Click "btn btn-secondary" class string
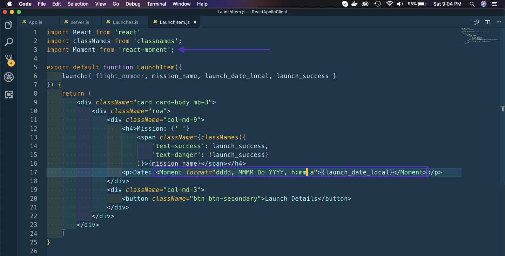The height and width of the screenshot is (256, 505). 225,199
